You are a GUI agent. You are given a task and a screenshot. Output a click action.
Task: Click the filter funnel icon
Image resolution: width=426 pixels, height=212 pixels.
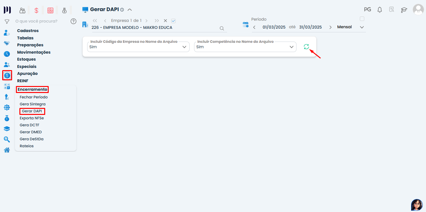pyautogui.click(x=7, y=22)
